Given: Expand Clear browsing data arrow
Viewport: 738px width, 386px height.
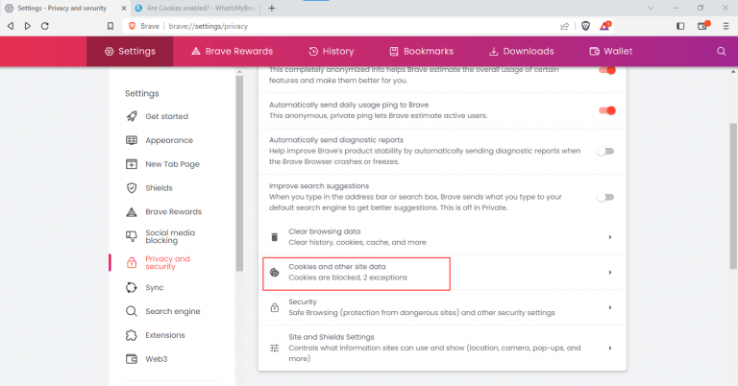Looking at the screenshot, I should (x=610, y=237).
